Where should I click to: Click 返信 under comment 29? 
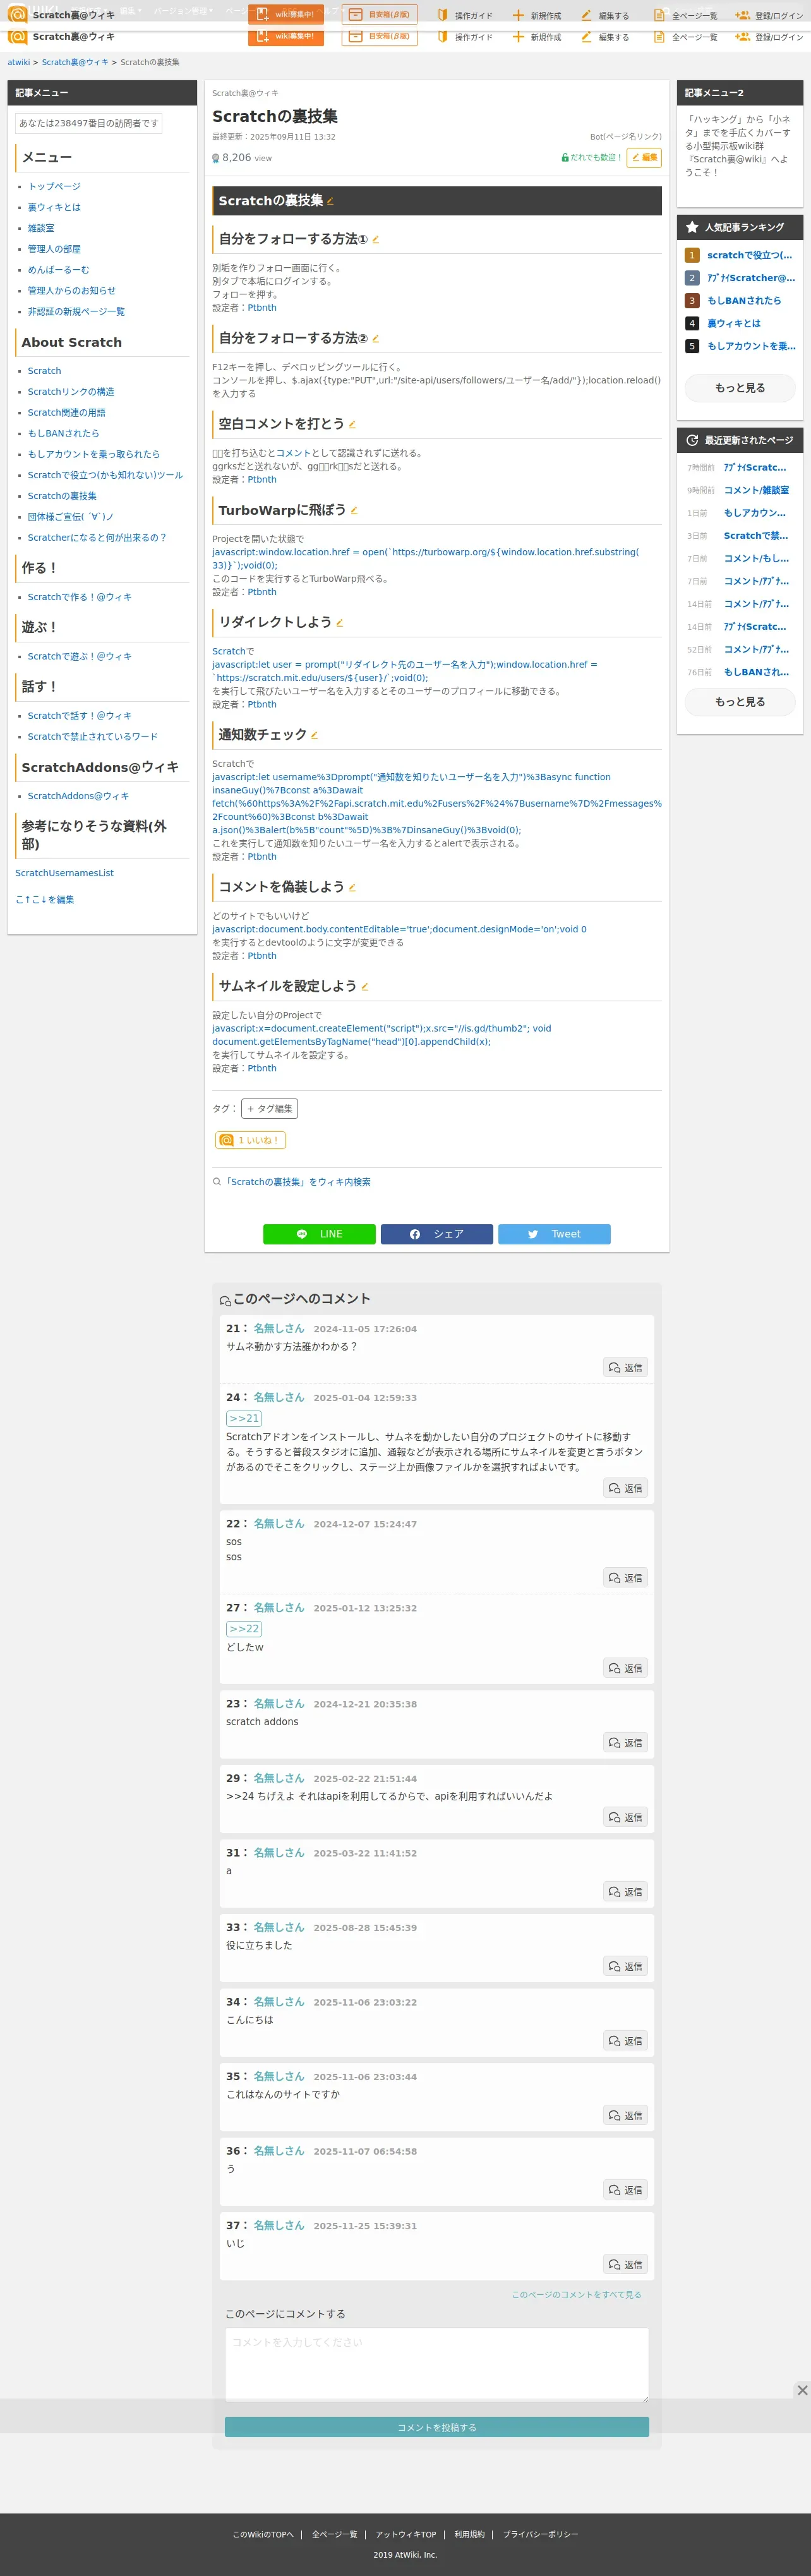click(626, 1817)
